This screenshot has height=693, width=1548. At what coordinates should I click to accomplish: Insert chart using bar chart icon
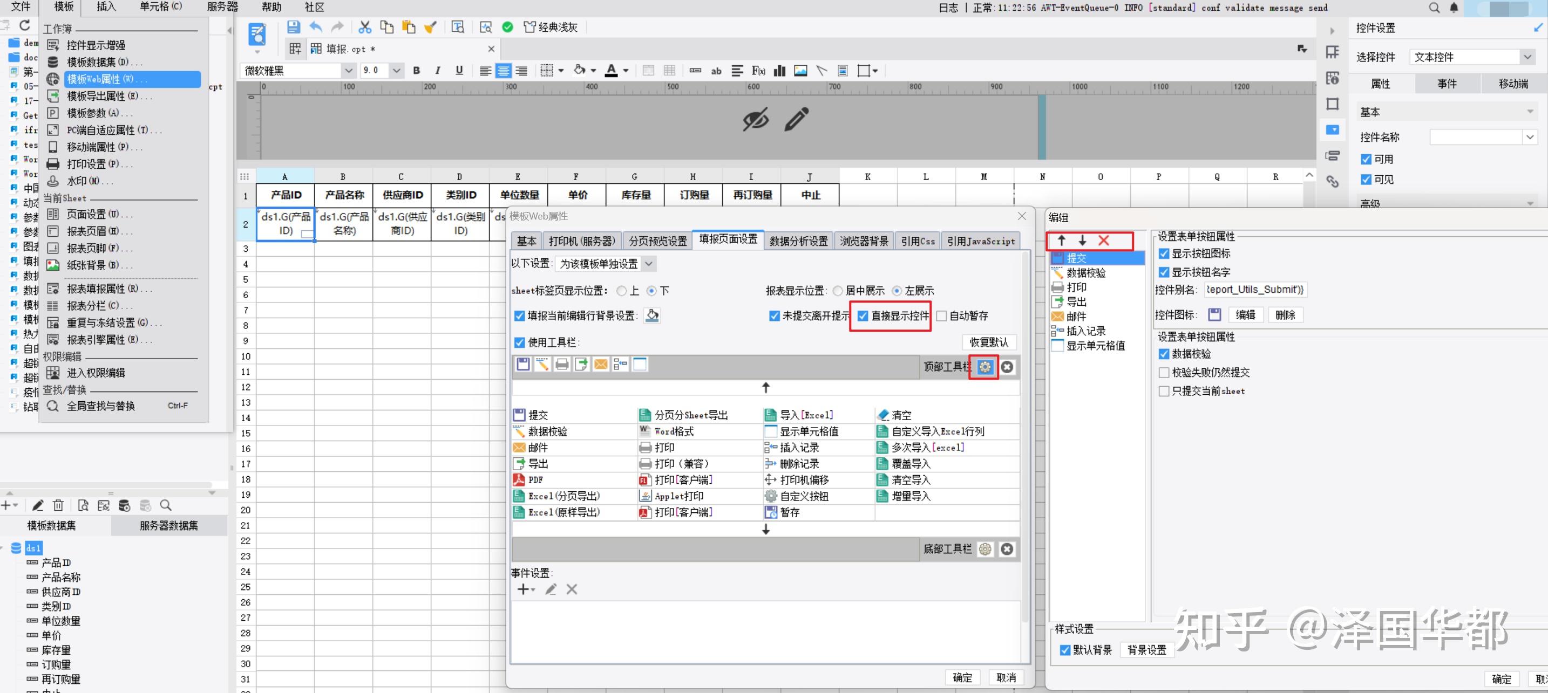[779, 70]
